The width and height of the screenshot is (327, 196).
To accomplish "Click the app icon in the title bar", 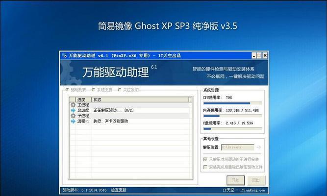I will point(64,55).
